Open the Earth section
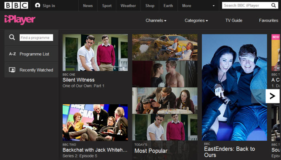The height and width of the screenshot is (160, 281). click(168, 6)
